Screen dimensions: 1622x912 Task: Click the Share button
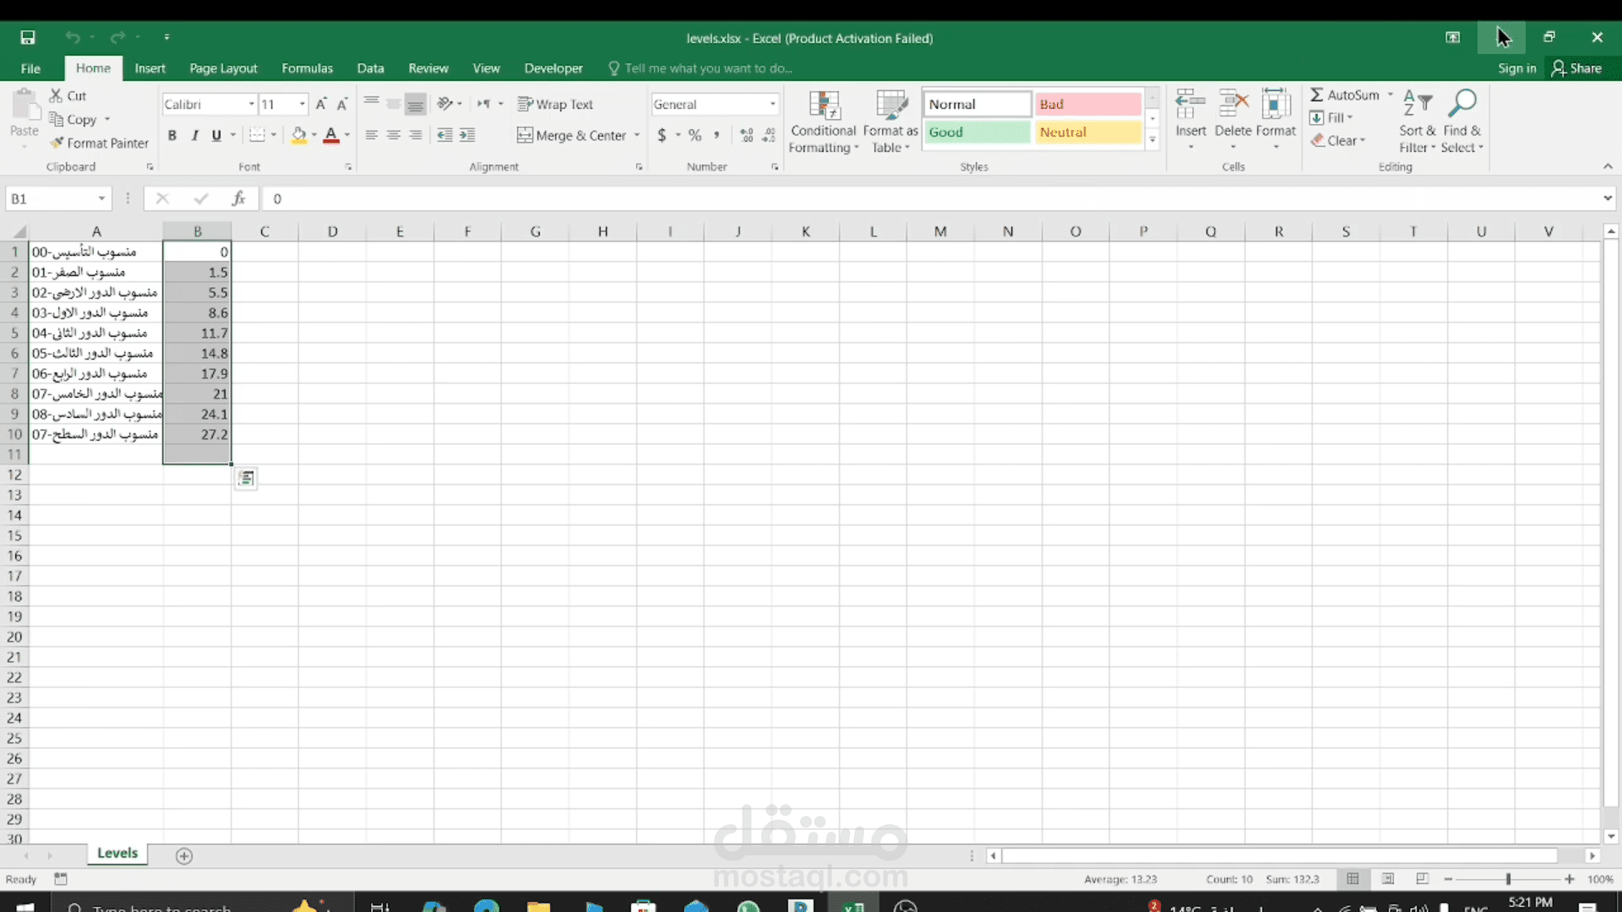(x=1576, y=68)
